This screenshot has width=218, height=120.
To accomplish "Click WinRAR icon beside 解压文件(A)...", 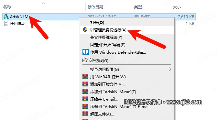I will [85, 114].
